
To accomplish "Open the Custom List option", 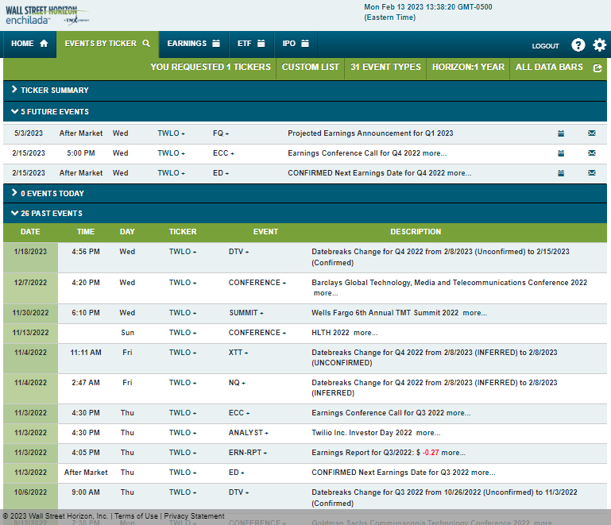I will coord(310,68).
